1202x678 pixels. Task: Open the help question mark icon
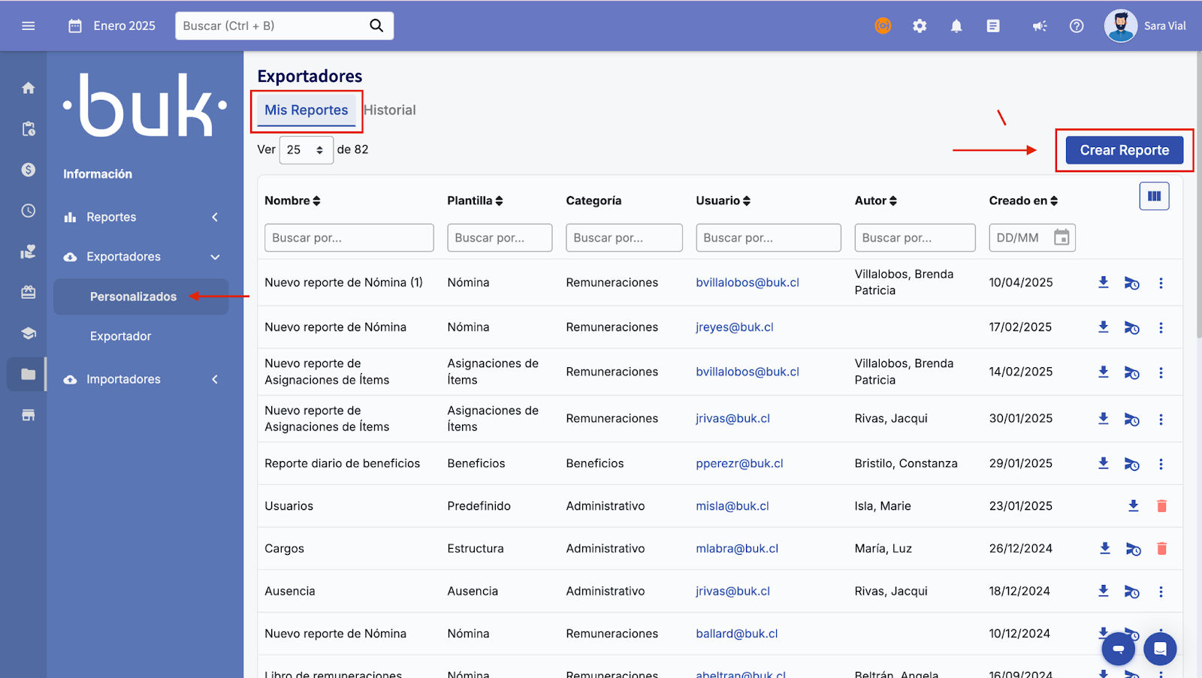pos(1077,26)
